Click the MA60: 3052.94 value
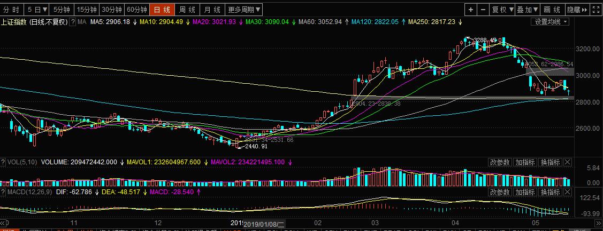Viewport: 603px width, 231px height. pyautogui.click(x=320, y=22)
